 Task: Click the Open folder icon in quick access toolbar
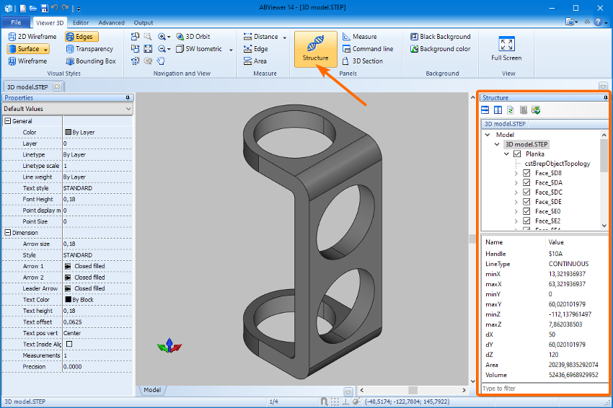coord(33,8)
